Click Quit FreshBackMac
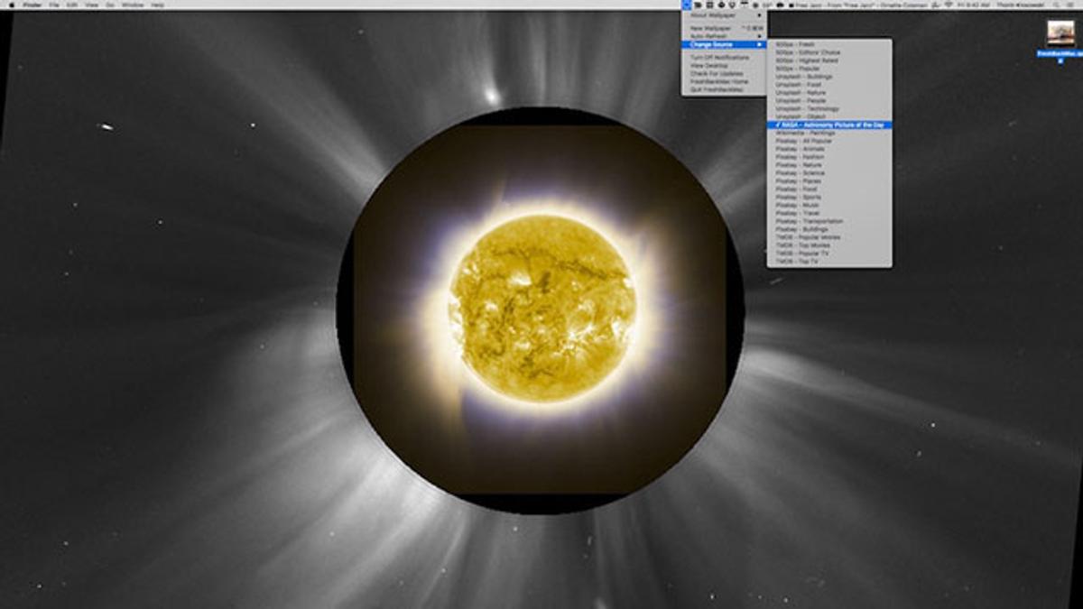This screenshot has width=1083, height=609. tap(717, 89)
